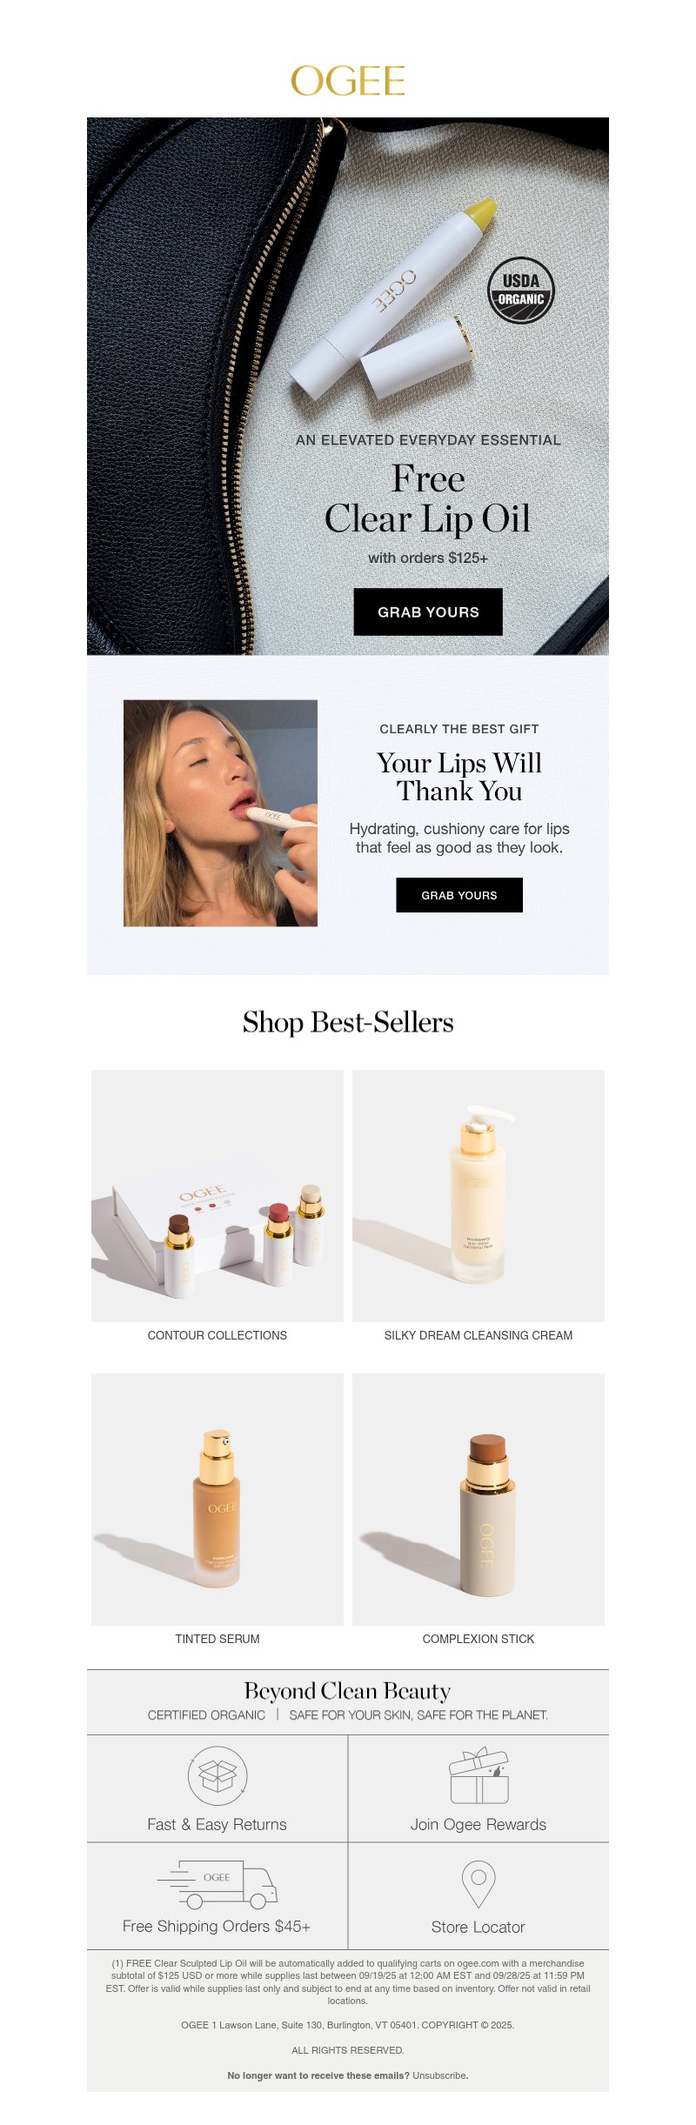
Task: Click the OGEE delivery truck icon
Action: (217, 1884)
